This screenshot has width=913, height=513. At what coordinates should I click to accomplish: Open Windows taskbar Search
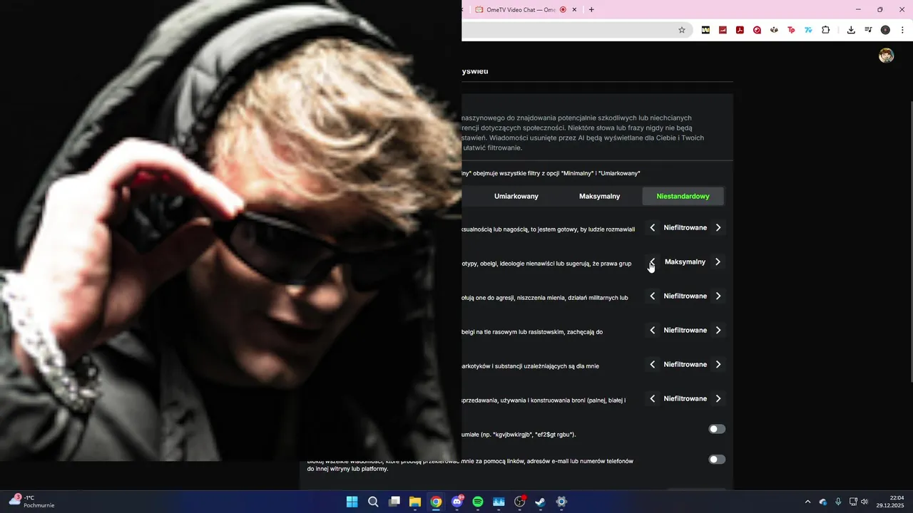pos(373,502)
